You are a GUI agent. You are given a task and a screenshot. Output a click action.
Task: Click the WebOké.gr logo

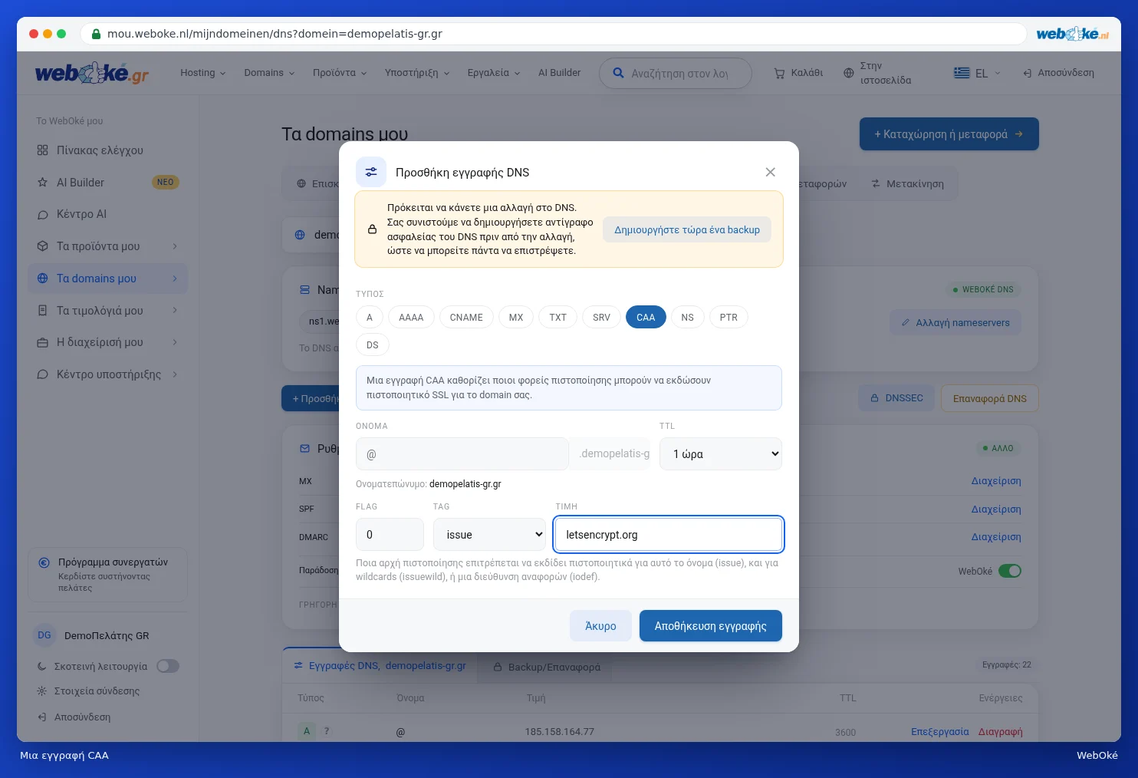[x=92, y=73]
